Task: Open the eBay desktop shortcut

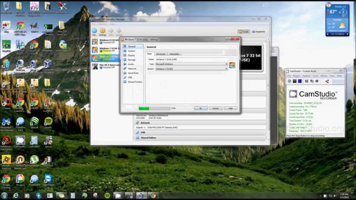Action: (6, 27)
